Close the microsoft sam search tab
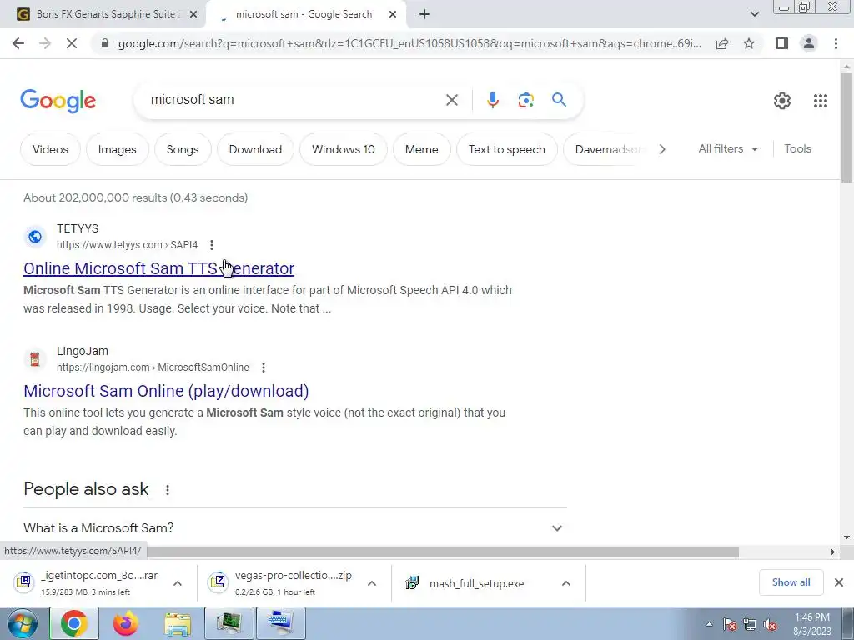This screenshot has width=854, height=640. coord(393,15)
